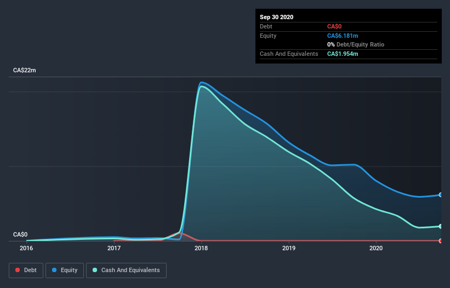Click the 2016 x-axis label

pyautogui.click(x=26, y=248)
